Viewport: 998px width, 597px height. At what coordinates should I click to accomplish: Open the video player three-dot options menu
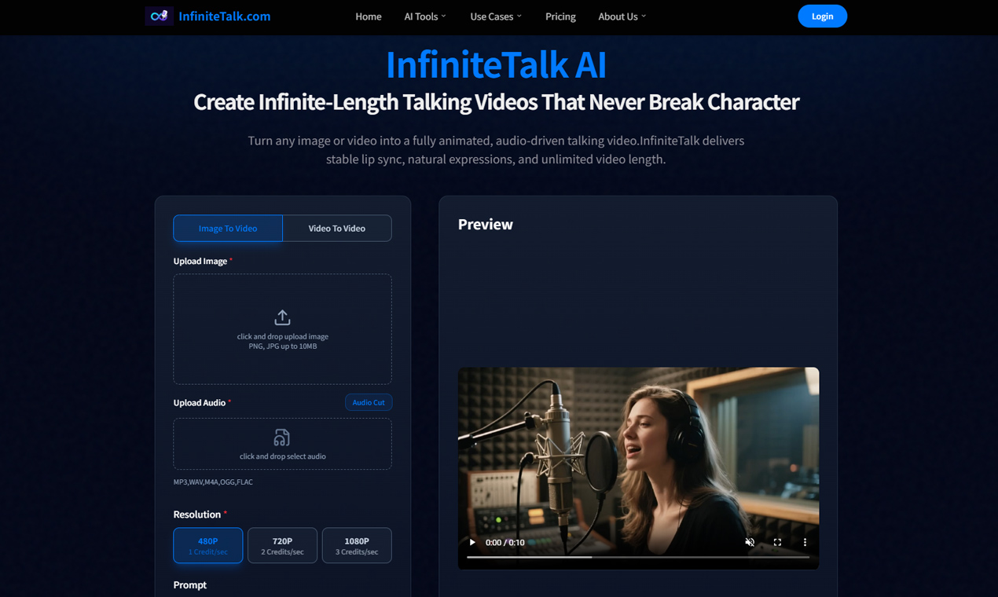click(804, 542)
